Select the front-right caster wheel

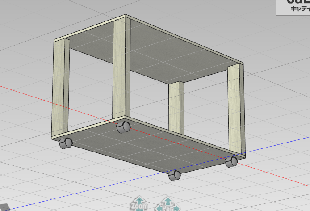[174, 175]
